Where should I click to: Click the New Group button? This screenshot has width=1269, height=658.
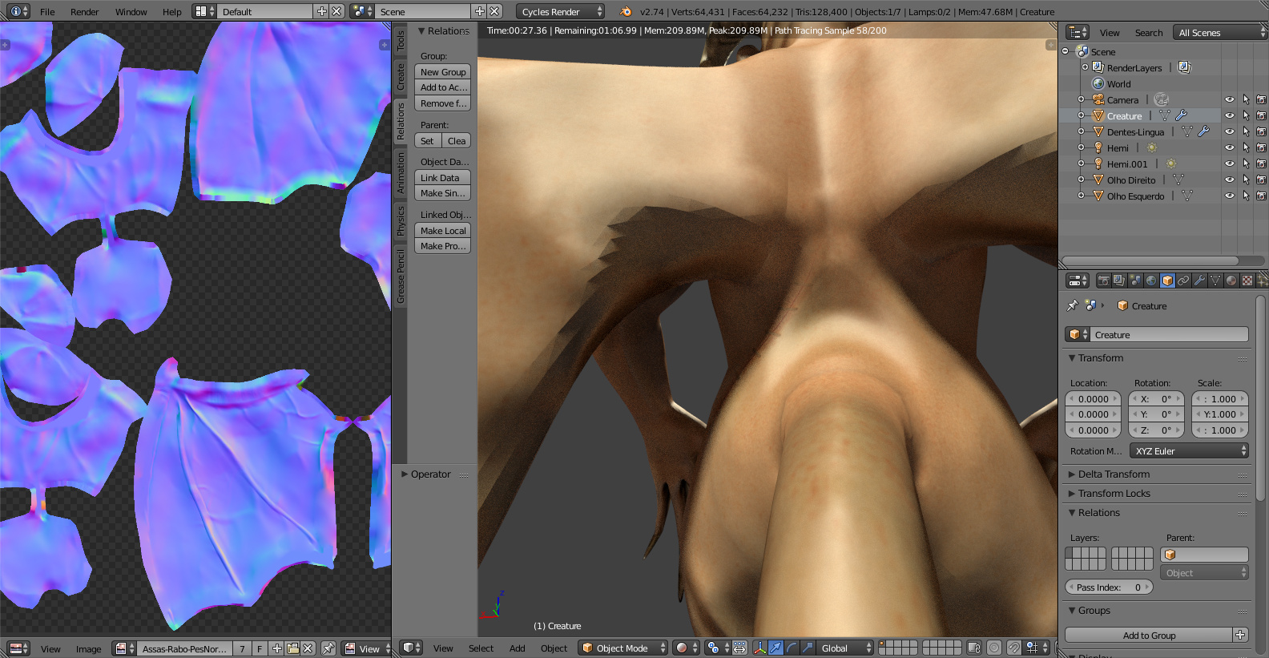point(442,71)
